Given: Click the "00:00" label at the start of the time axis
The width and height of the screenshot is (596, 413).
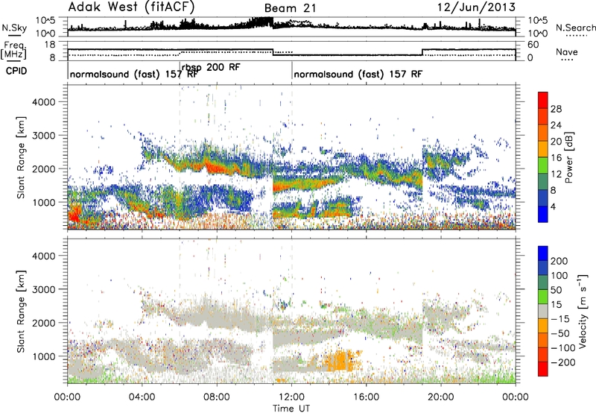Looking at the screenshot, I should point(67,397).
